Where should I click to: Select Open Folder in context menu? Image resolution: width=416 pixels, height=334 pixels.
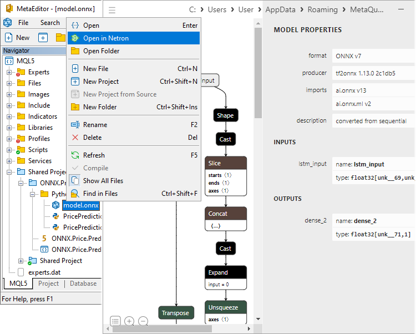click(x=134, y=51)
